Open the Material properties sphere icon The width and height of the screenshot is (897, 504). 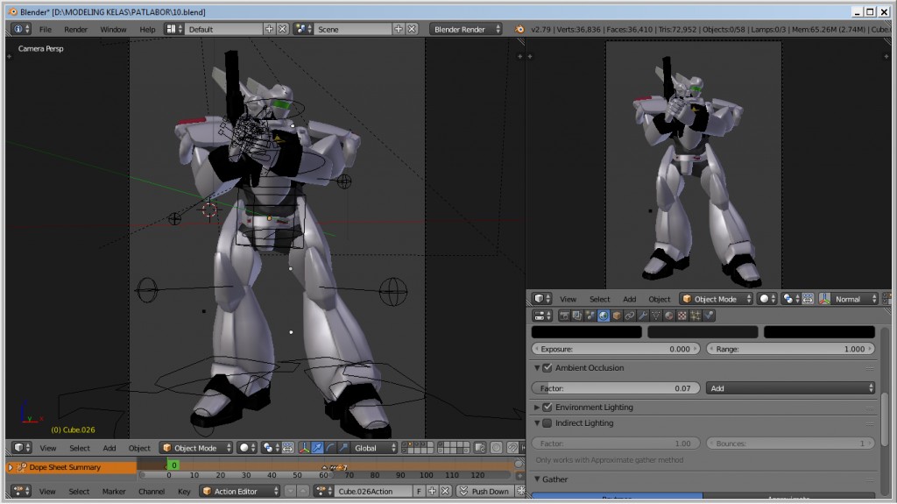pyautogui.click(x=669, y=316)
